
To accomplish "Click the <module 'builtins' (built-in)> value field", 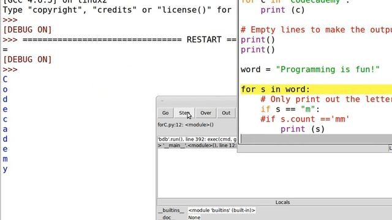I will pos(222,210).
